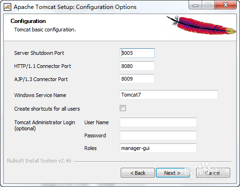Click the administrator User Name field
The height and width of the screenshot is (187, 240).
(x=158, y=122)
